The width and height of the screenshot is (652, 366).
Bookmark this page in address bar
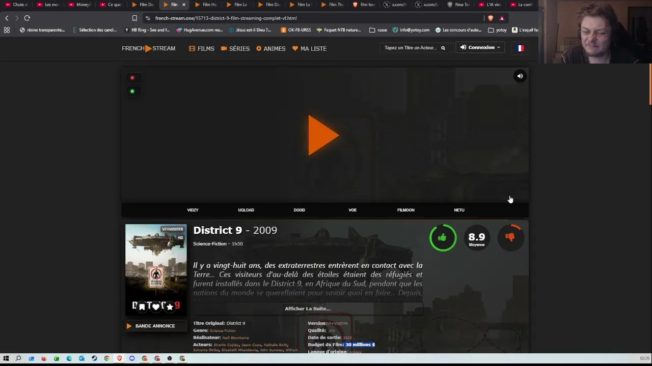(134, 18)
